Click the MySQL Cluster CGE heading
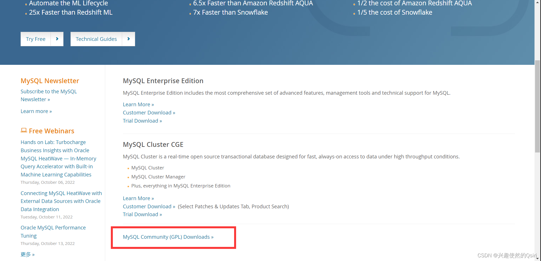Image resolution: width=541 pixels, height=261 pixels. coord(153,144)
